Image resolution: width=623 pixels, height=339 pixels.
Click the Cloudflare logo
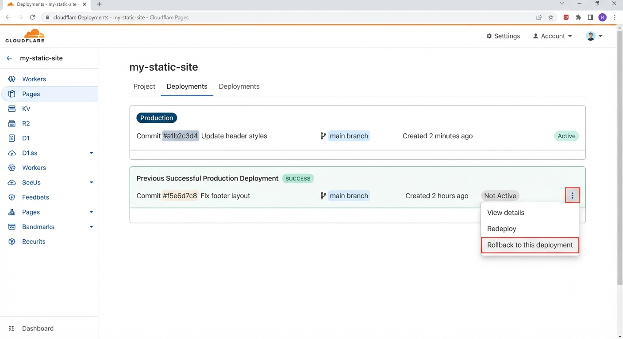coord(25,36)
